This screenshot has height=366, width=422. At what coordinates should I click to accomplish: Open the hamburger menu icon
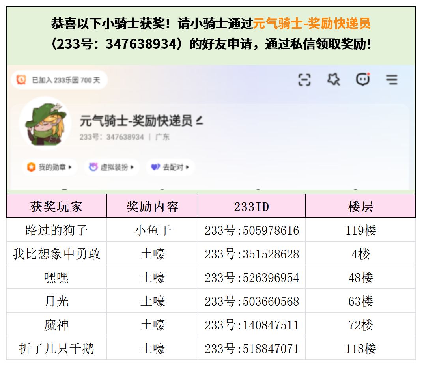click(391, 80)
